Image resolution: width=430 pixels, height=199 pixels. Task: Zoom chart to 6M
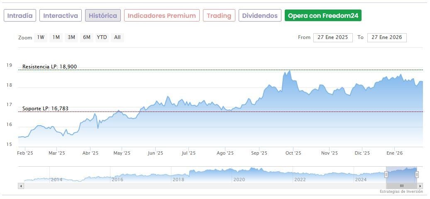pos(86,37)
